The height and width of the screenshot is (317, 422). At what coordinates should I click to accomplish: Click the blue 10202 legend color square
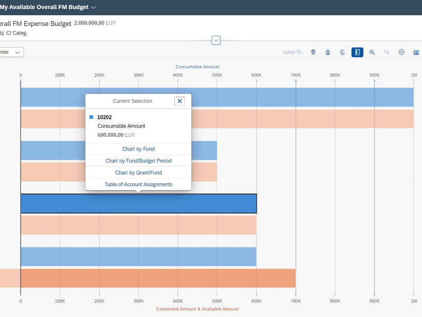91,117
